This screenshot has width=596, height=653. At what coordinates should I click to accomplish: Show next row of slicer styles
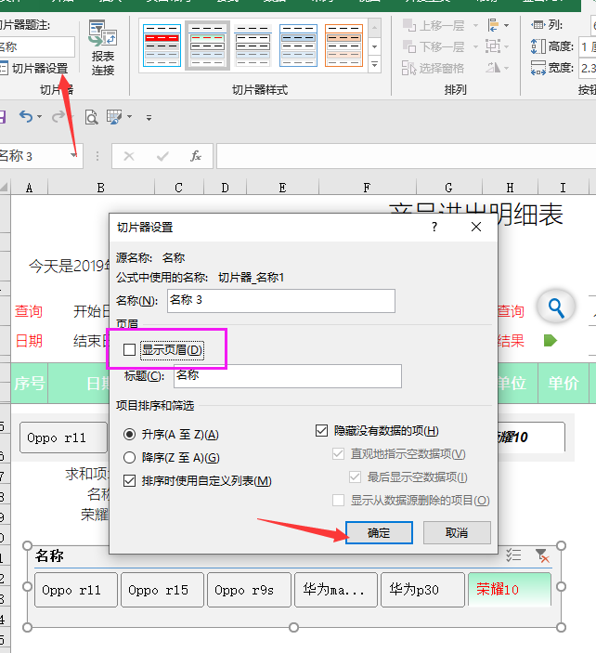click(x=374, y=46)
